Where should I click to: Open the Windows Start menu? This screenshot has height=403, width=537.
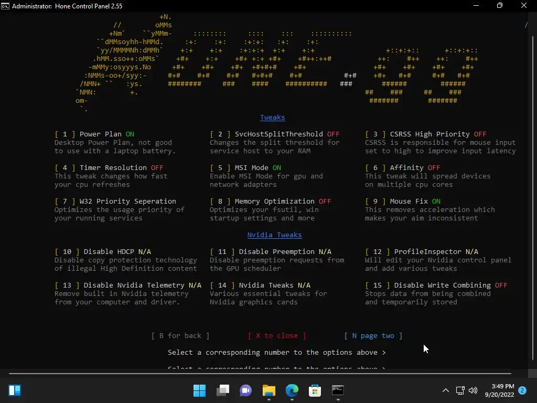(199, 390)
